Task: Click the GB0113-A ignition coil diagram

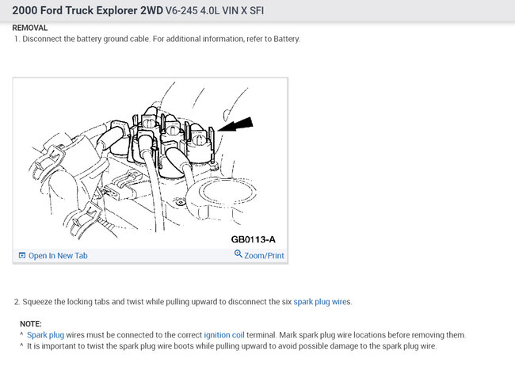Action: (x=151, y=163)
